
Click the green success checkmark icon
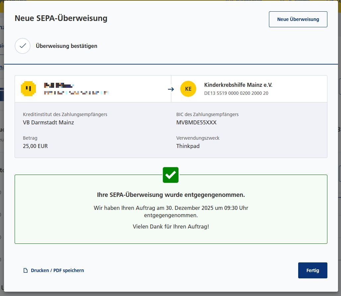(x=171, y=175)
